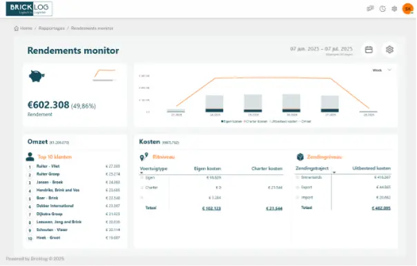Click the €602.308 rendement value

[48, 105]
